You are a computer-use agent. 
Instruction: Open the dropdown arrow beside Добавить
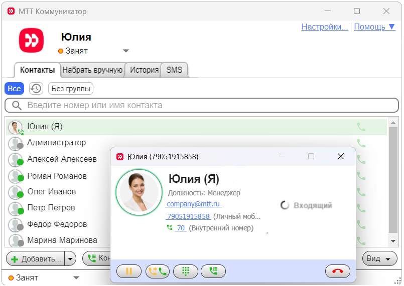71,259
